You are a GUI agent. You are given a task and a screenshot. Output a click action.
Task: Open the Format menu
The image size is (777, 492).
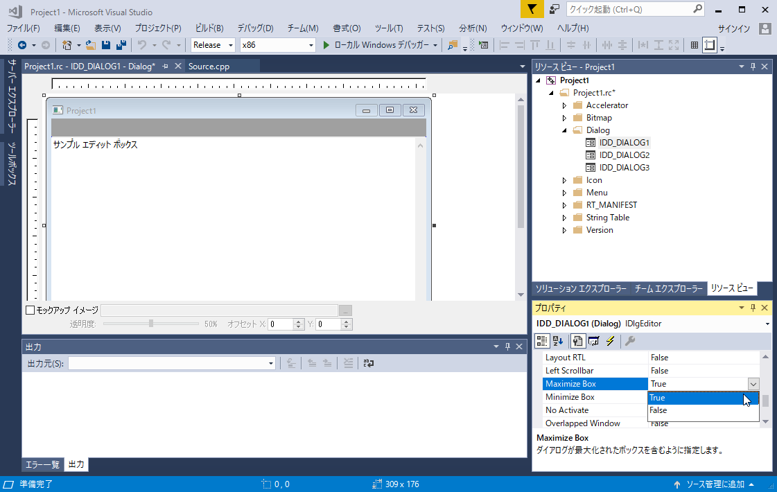click(x=347, y=28)
